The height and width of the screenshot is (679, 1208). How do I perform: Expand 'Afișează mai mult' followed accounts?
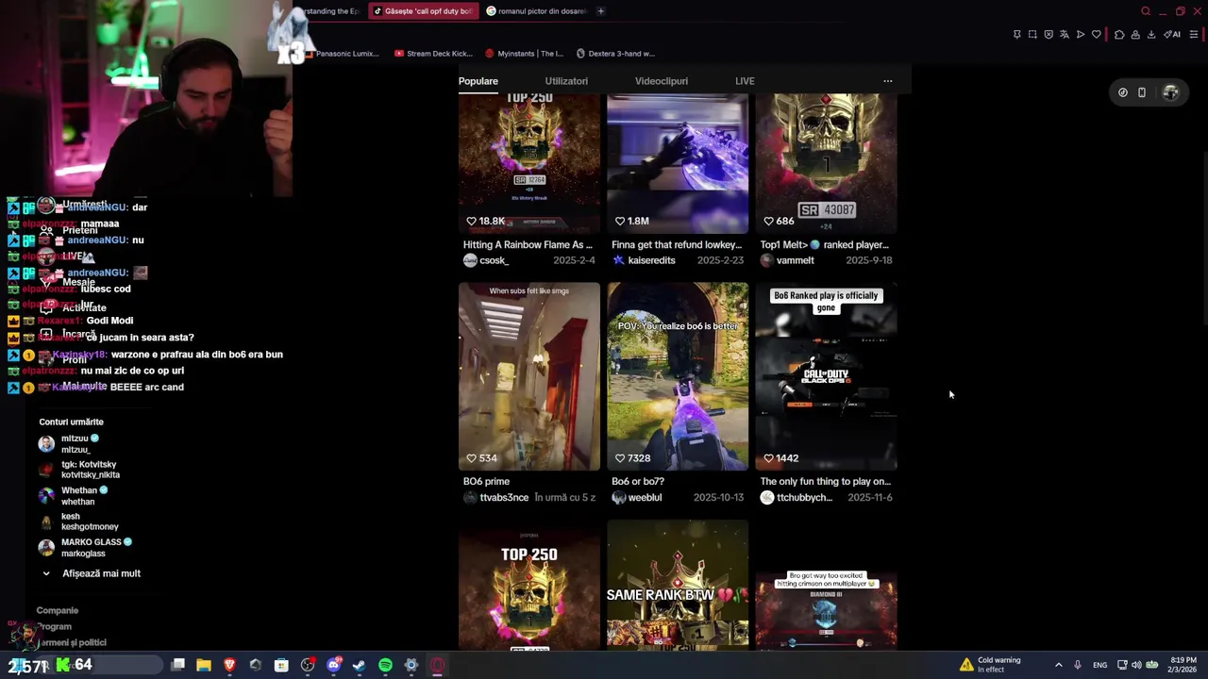(x=91, y=573)
